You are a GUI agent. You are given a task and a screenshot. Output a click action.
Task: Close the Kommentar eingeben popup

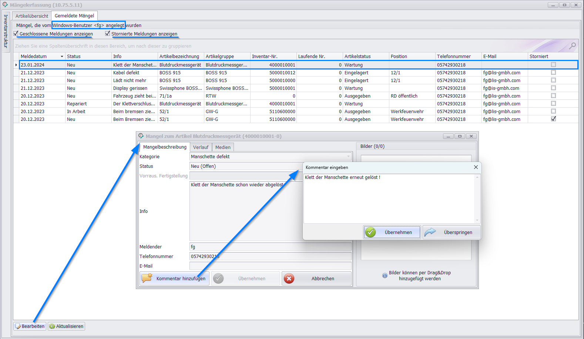click(x=476, y=167)
